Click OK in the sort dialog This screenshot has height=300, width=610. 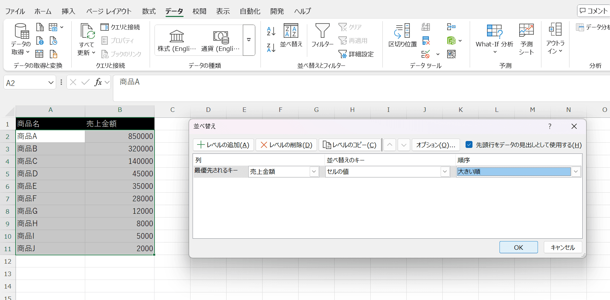click(x=518, y=247)
